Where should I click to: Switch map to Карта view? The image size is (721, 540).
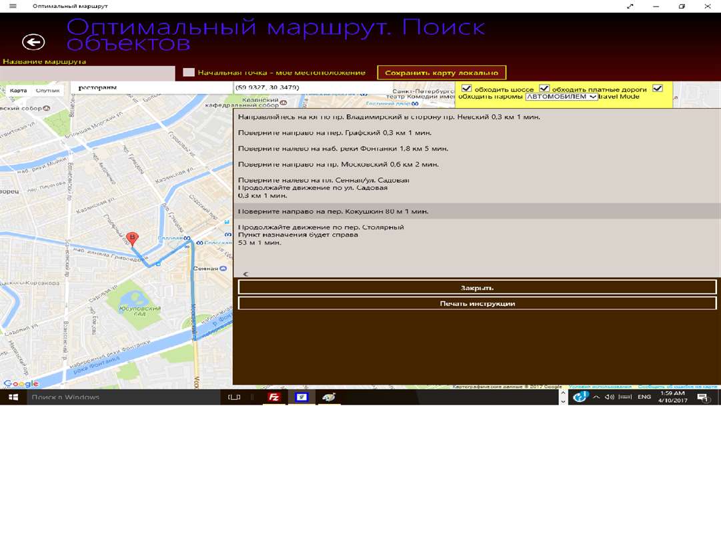[19, 91]
